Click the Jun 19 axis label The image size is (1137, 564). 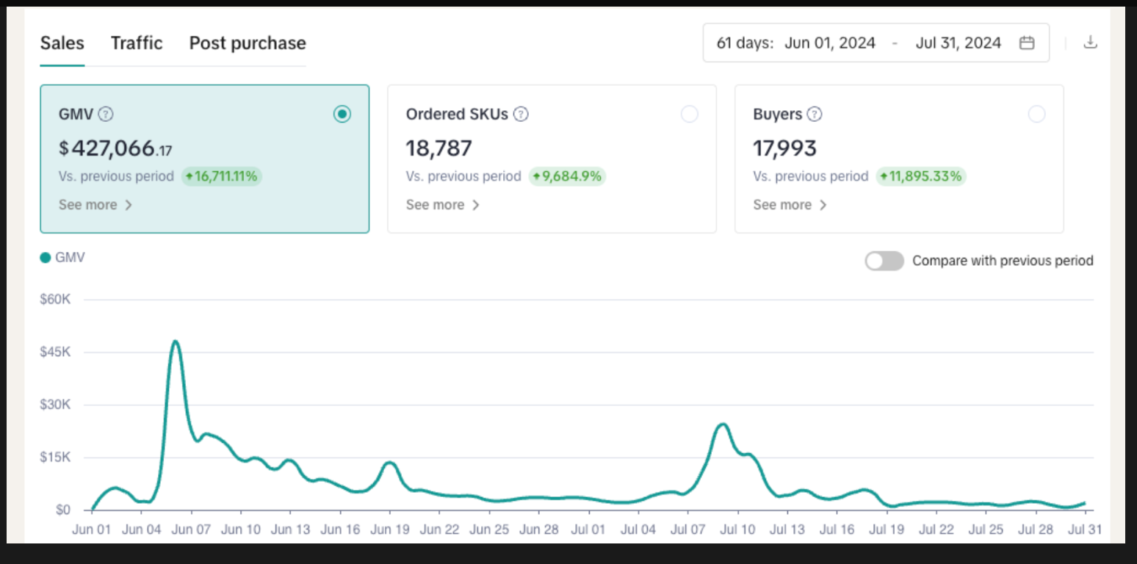click(x=390, y=529)
